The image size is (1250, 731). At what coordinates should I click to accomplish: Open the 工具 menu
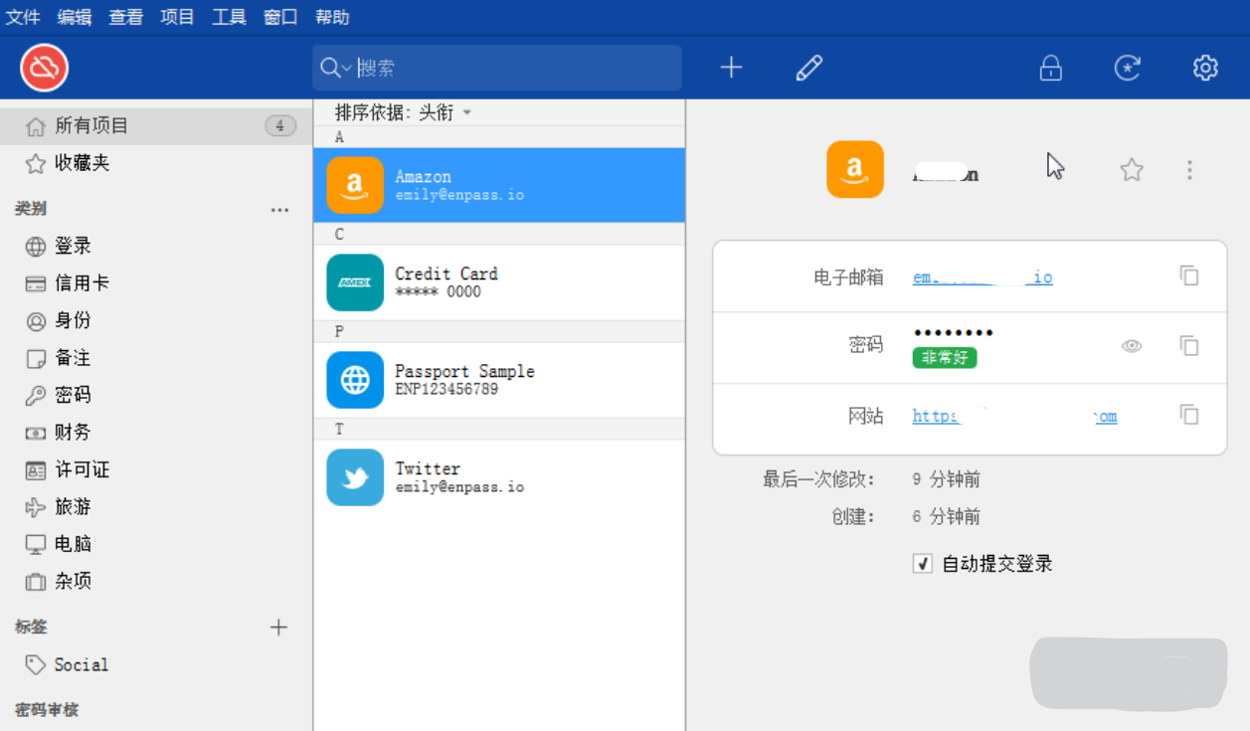228,16
